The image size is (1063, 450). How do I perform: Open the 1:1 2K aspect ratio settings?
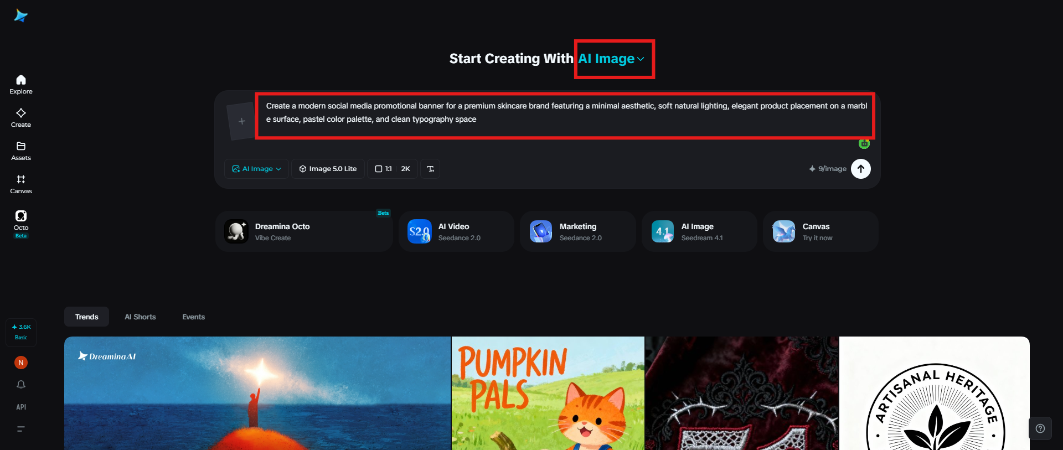(x=393, y=169)
